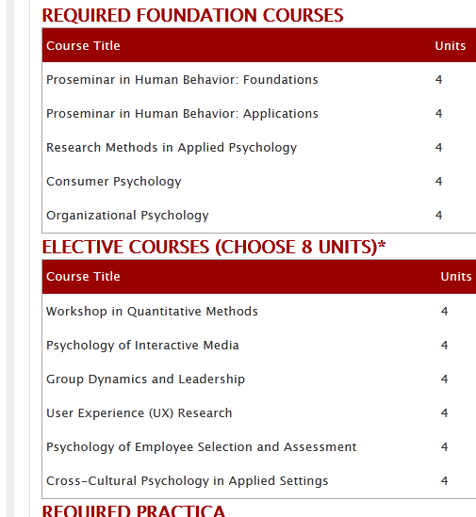476x517 pixels.
Task: Click units value for Workshop in Quantitative Methods
Action: point(445,312)
